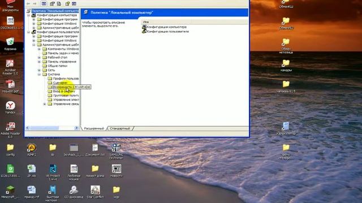This screenshot has width=362, height=203.
Task: Open the Новости desktop shortcut
Action: [x=117, y=171]
